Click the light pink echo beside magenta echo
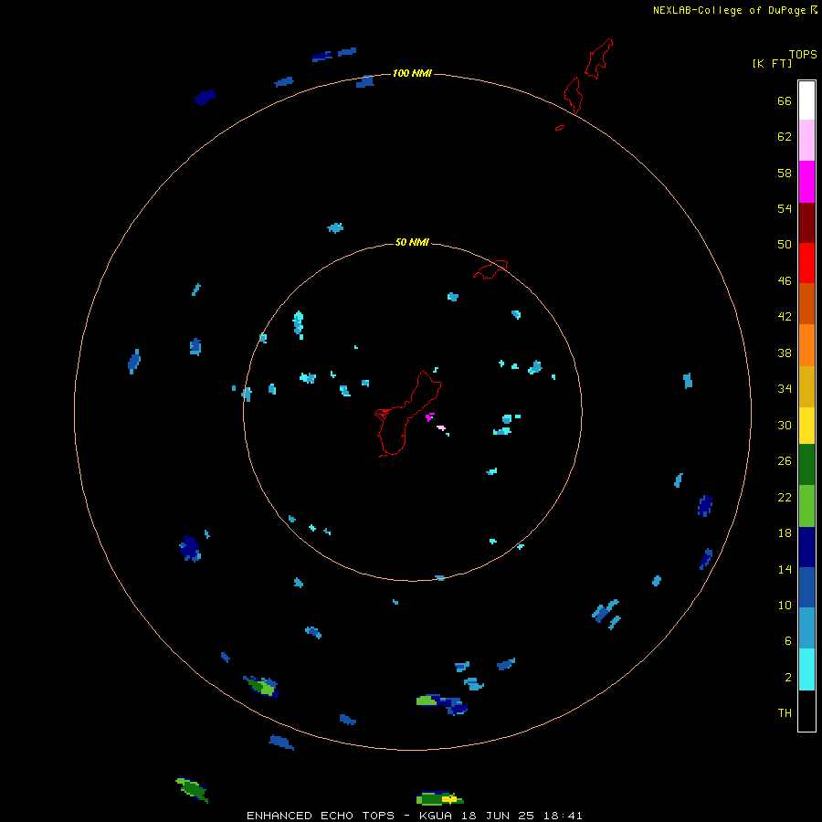The image size is (822, 822). (441, 428)
